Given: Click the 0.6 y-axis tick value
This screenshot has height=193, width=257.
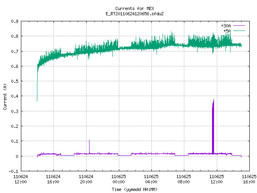Looking at the screenshot, I should click(14, 66).
